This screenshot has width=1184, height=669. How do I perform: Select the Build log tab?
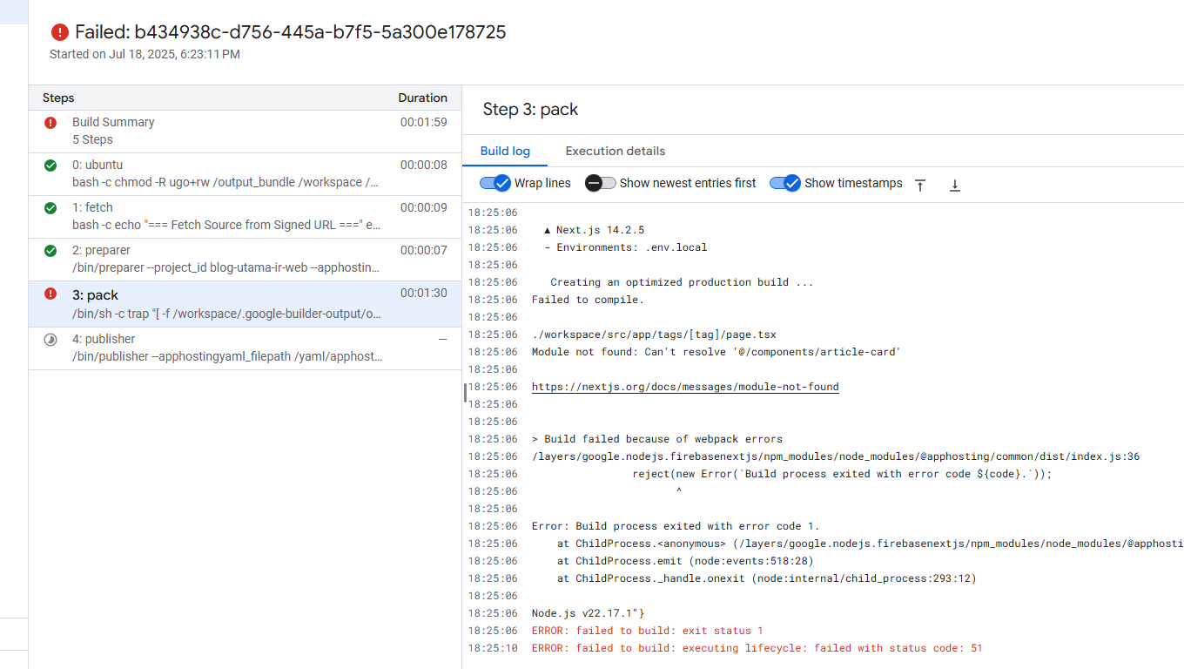[505, 151]
